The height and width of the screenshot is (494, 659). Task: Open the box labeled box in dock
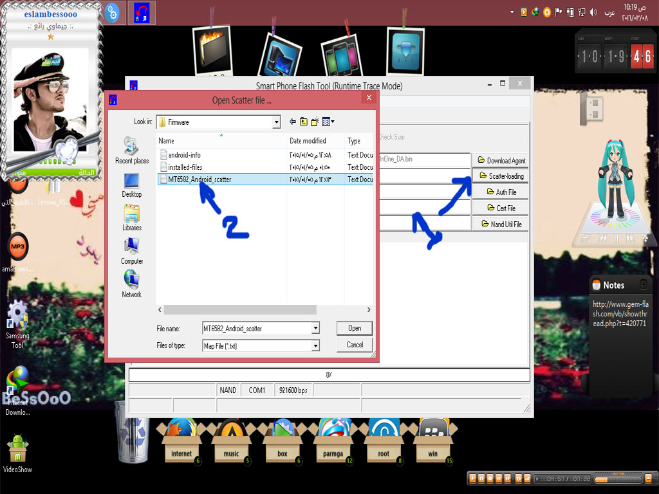(283, 441)
